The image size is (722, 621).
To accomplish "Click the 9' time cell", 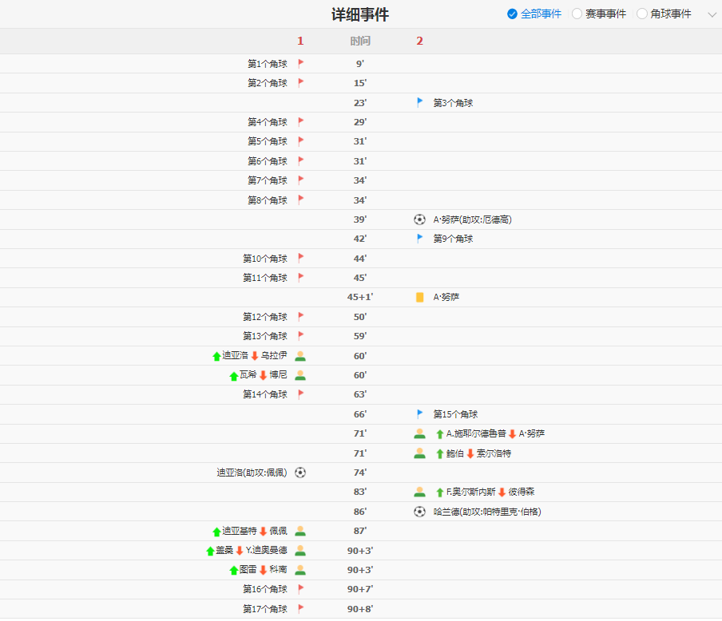I will 360,64.
